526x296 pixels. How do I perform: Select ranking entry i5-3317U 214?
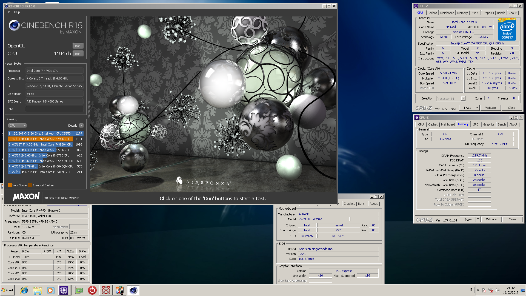45,172
